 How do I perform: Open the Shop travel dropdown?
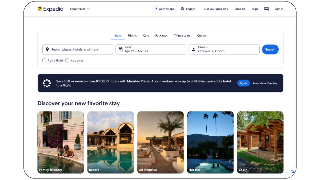pos(80,9)
